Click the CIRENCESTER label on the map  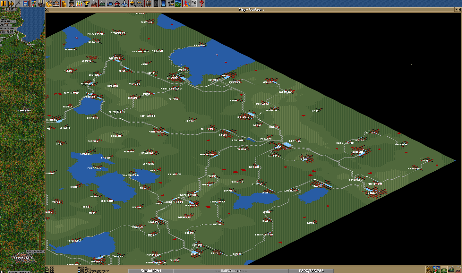pos(175,175)
